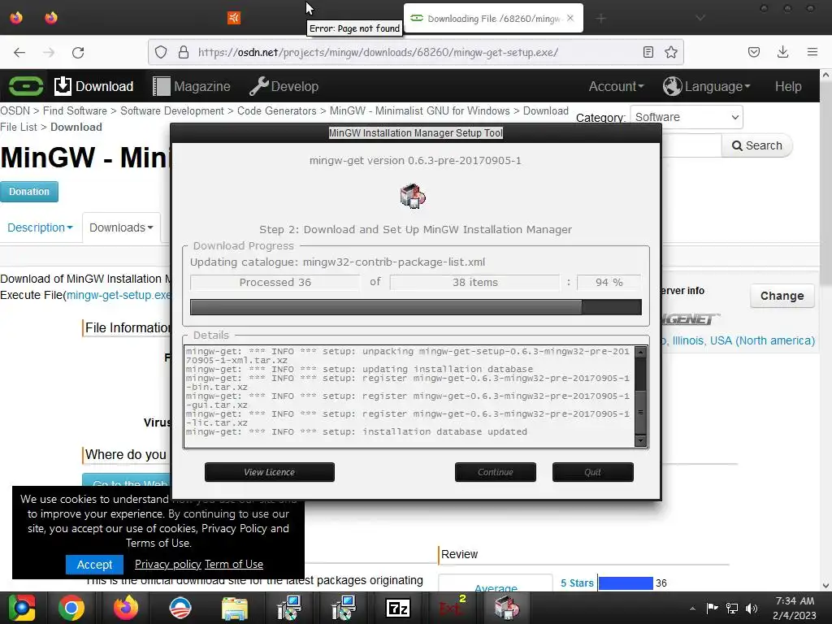Screen dimensions: 832x624
Task: Open the Magazine section
Action: 192,86
